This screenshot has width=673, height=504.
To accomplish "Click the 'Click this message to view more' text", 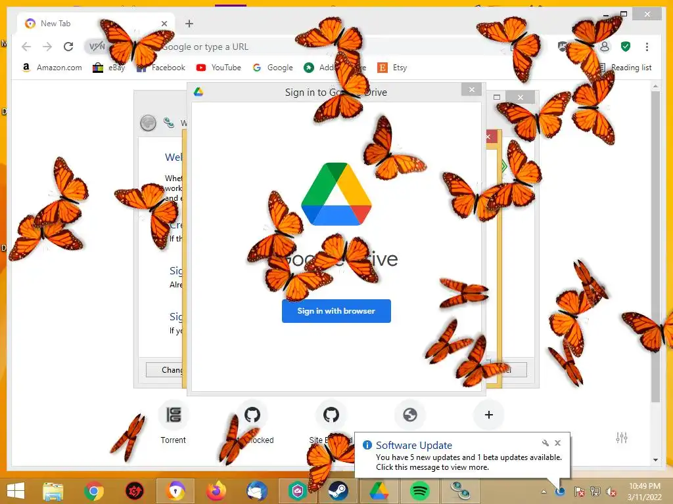I will click(432, 467).
